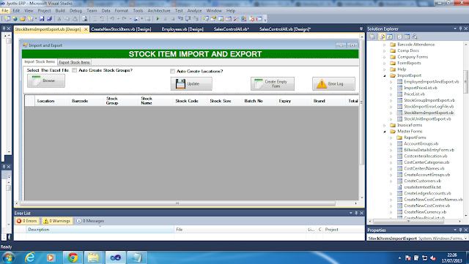Click the Undo arrow icon

pos(112,18)
